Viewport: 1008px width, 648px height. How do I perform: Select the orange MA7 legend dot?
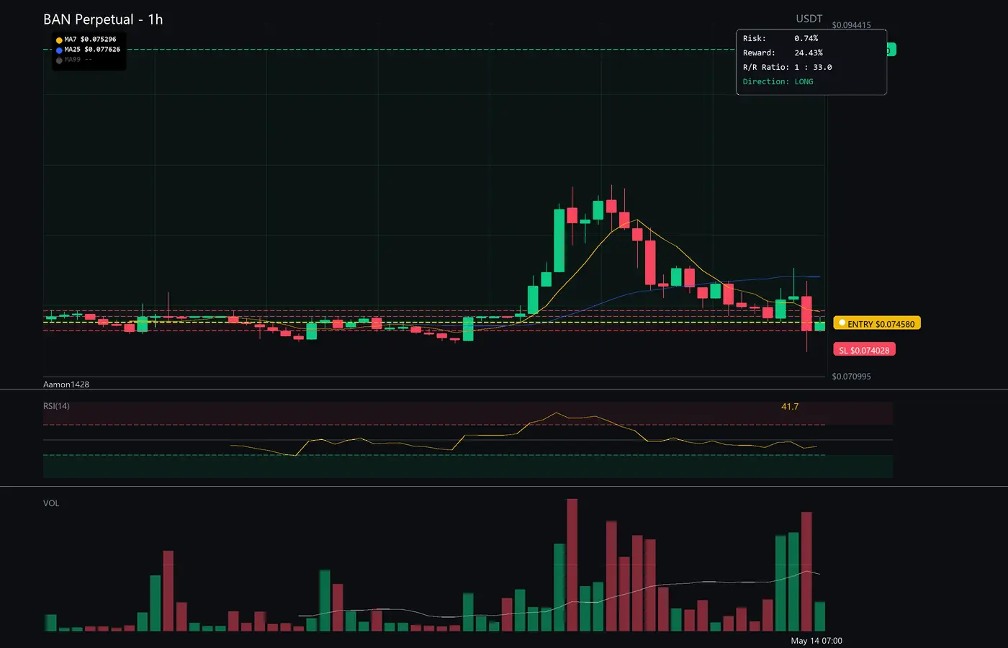click(x=59, y=40)
